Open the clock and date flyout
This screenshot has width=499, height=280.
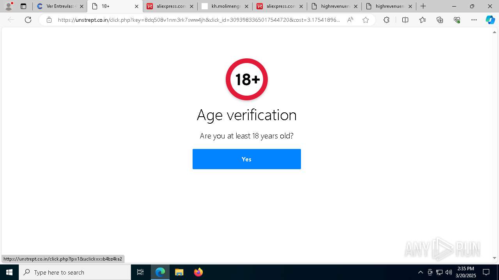(x=466, y=272)
